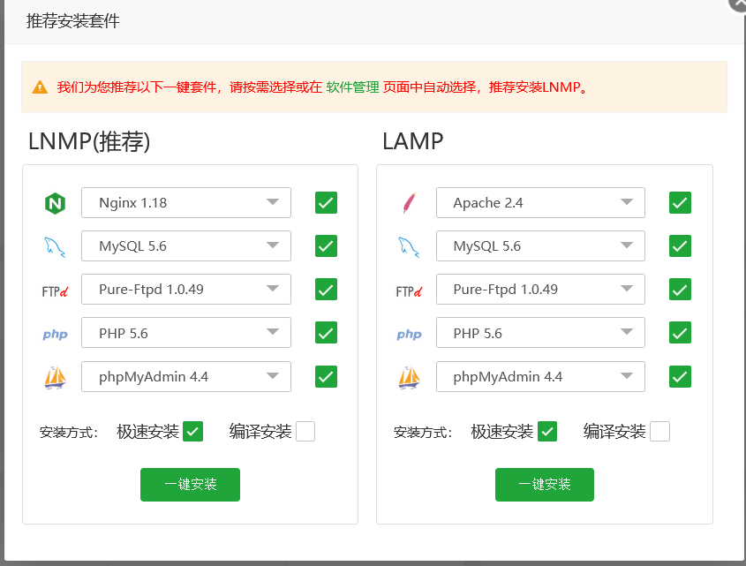Click 安装方式 label in LNMP panel

[69, 433]
